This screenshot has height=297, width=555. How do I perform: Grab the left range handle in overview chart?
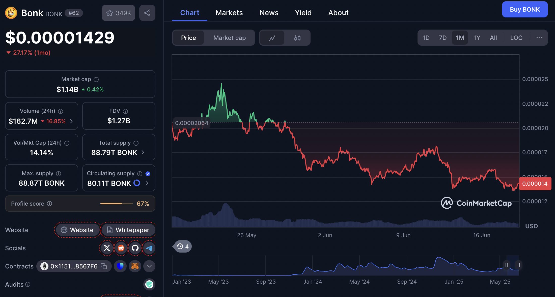[x=506, y=265]
